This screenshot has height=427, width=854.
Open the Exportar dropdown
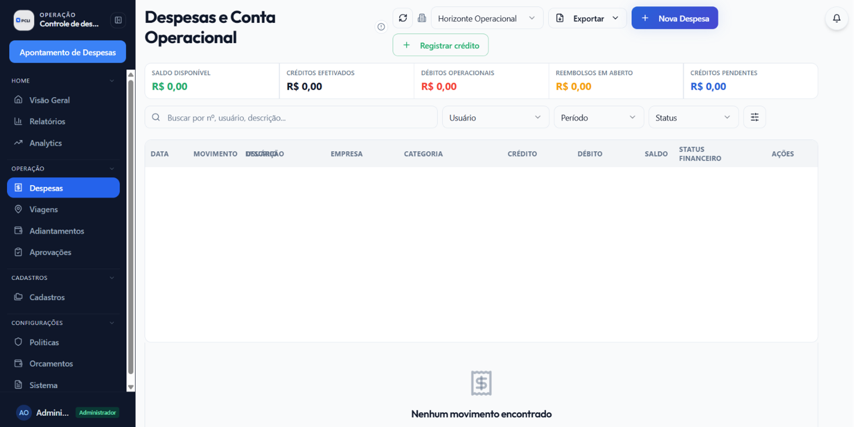(x=588, y=18)
